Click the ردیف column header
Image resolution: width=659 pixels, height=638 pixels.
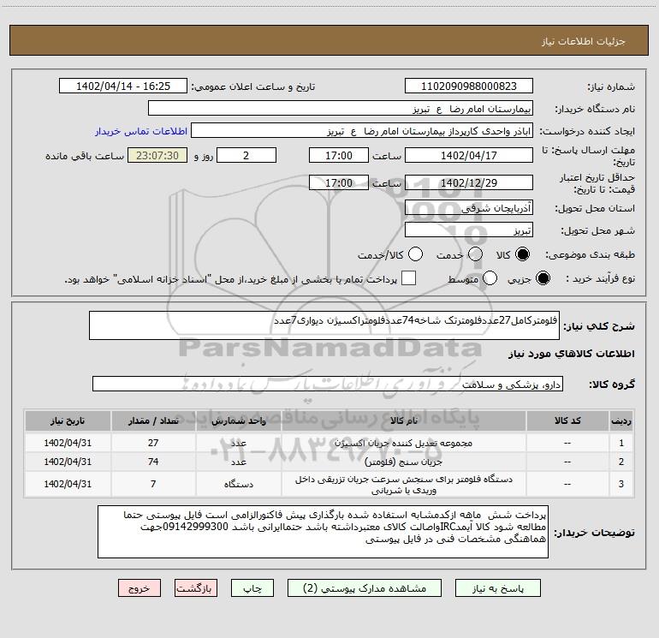621,420
